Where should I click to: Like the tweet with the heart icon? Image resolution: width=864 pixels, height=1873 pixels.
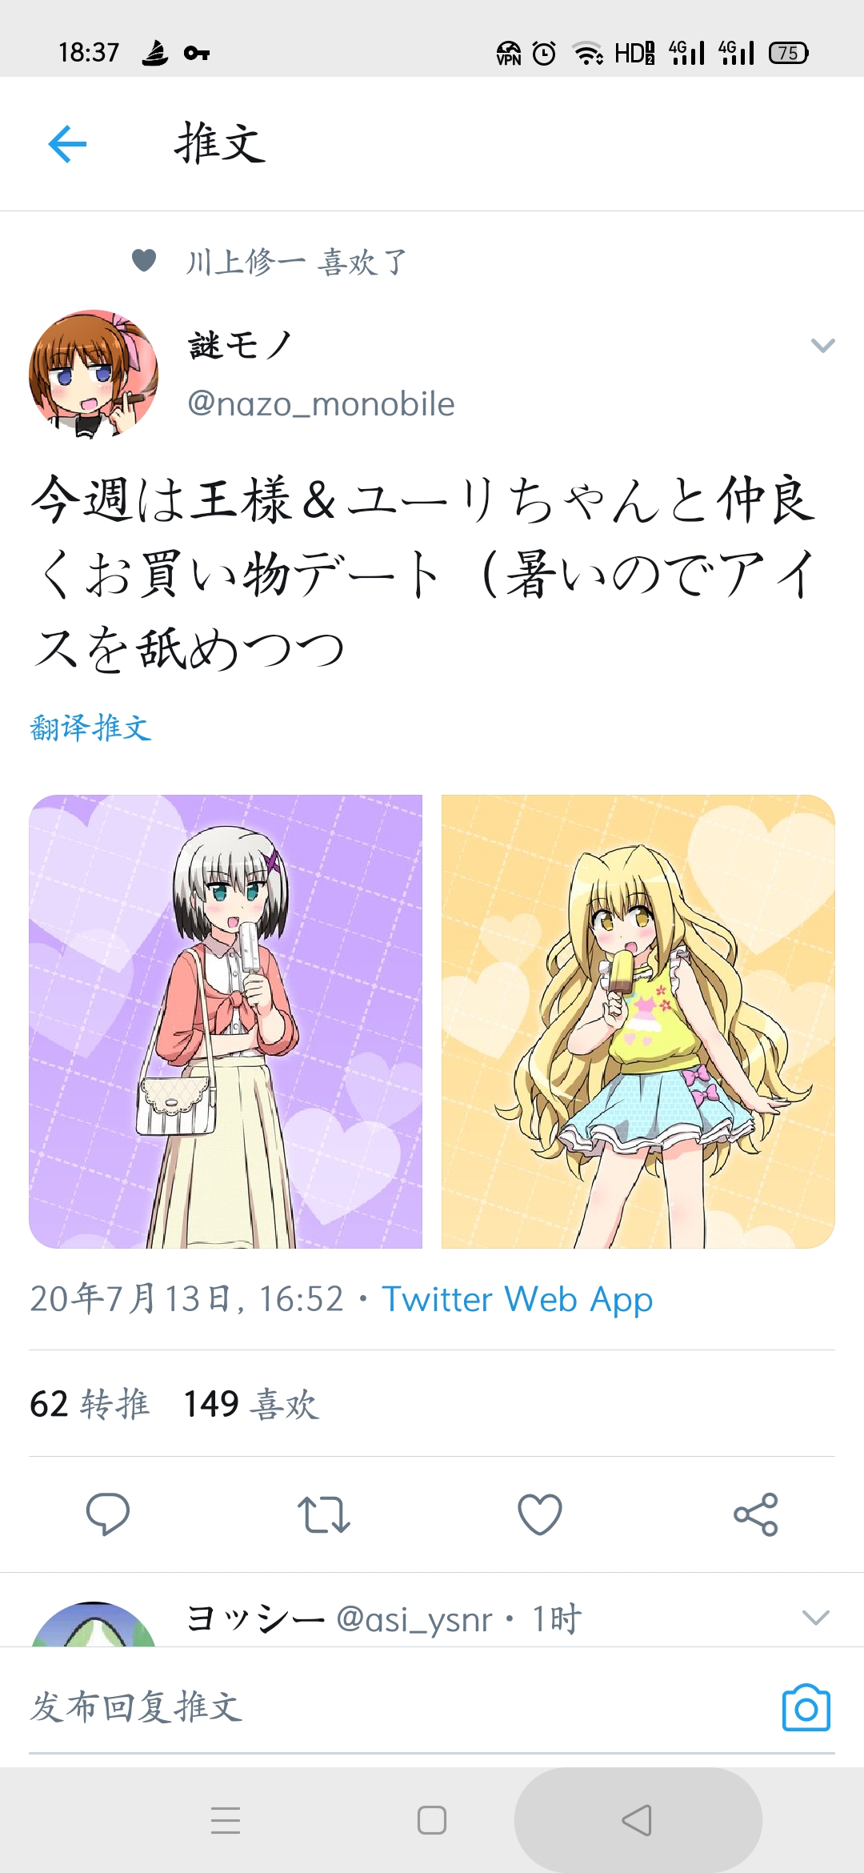pyautogui.click(x=540, y=1514)
